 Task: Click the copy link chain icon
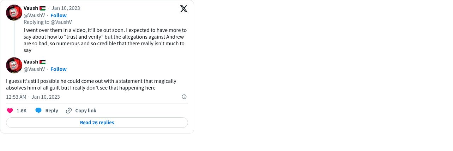coord(69,111)
